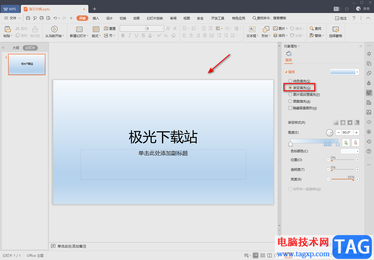Click the Bold formatting icon
The height and width of the screenshot is (260, 374).
[x=123, y=35]
